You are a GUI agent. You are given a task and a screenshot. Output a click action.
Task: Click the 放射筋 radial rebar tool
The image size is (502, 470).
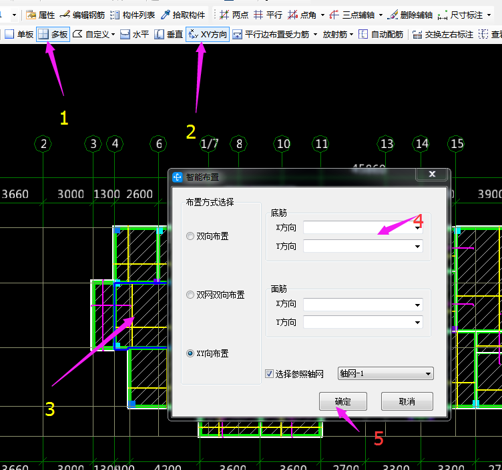(x=335, y=34)
